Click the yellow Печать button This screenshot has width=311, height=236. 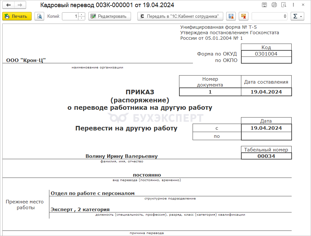(17, 16)
